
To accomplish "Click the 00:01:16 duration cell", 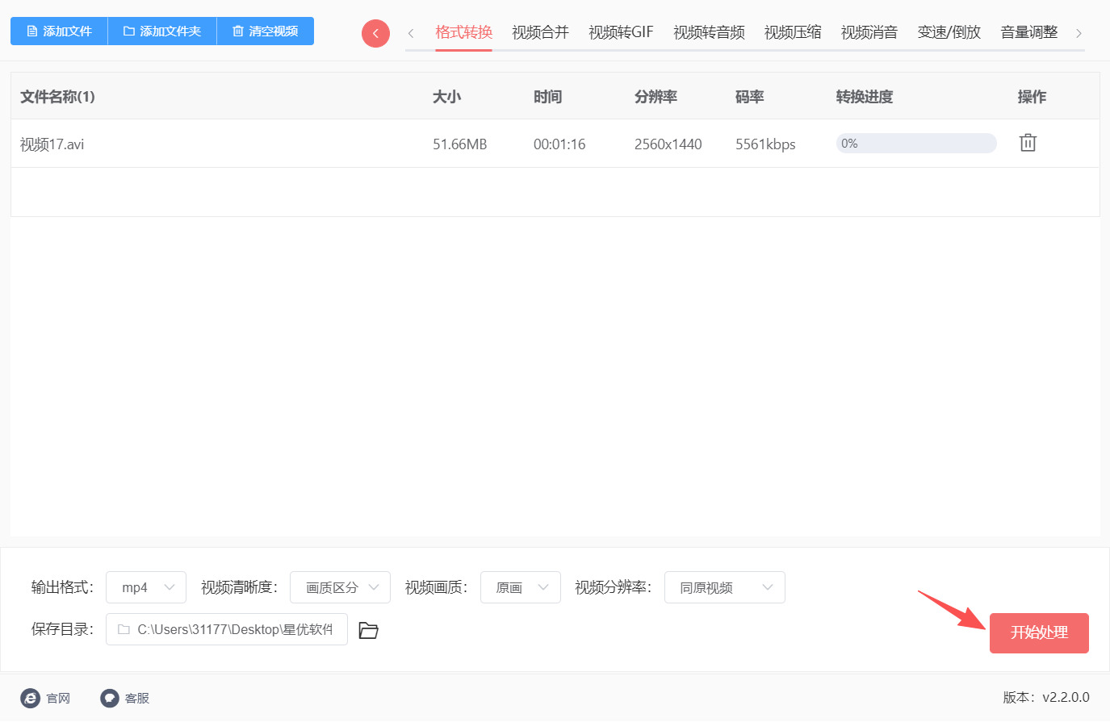I will click(x=559, y=144).
